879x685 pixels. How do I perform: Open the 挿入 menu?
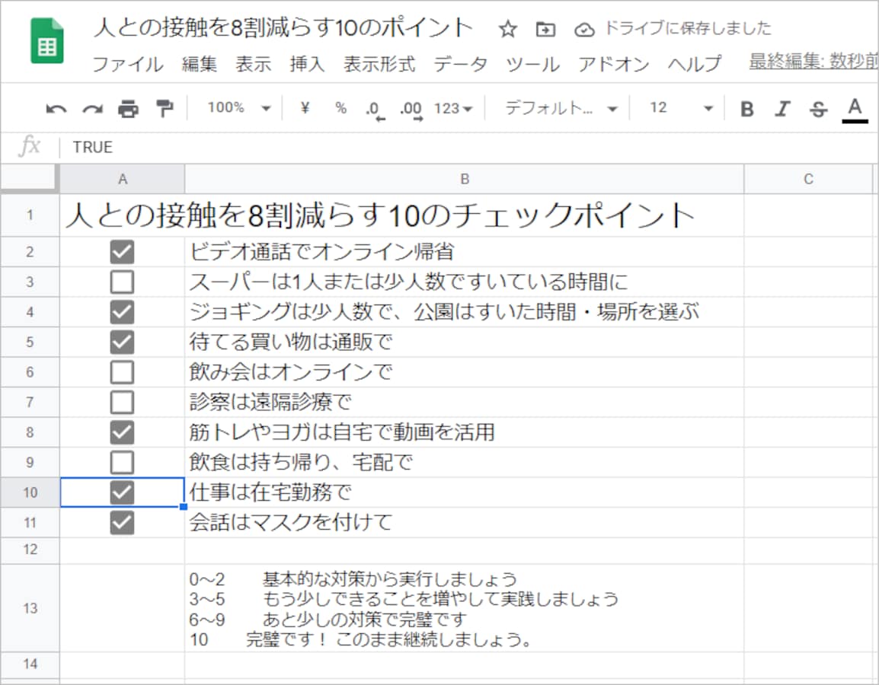click(307, 64)
